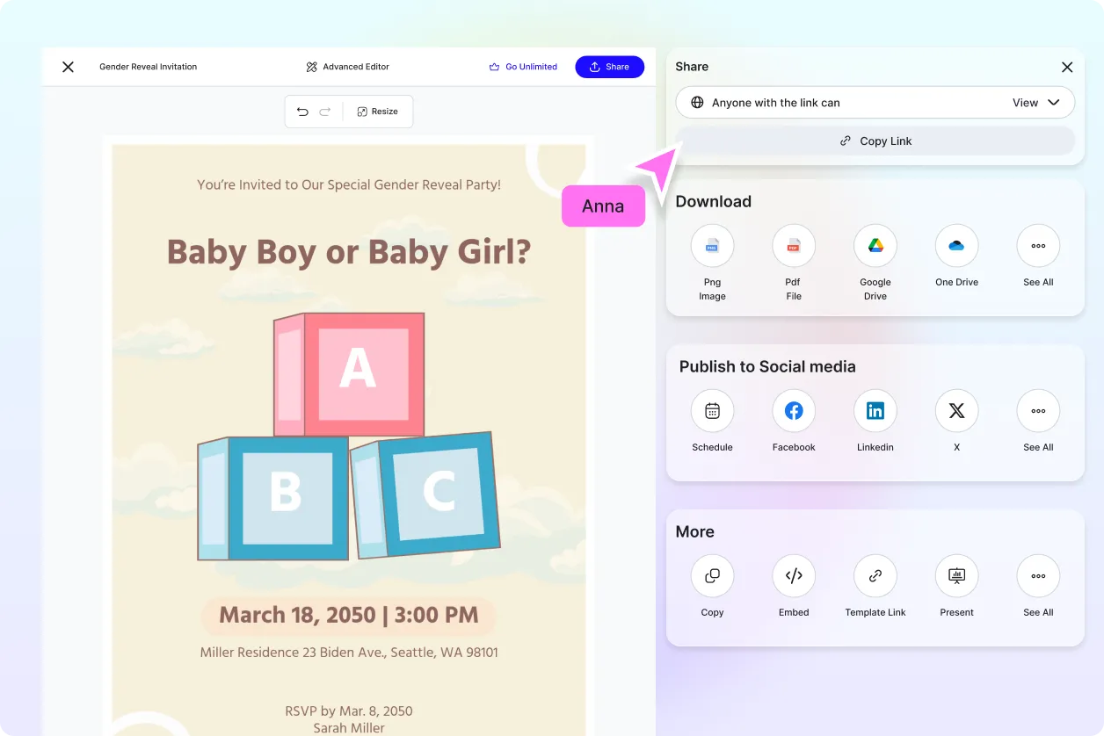The width and height of the screenshot is (1104, 736).
Task: Expand See All social media options
Action: tap(1038, 410)
